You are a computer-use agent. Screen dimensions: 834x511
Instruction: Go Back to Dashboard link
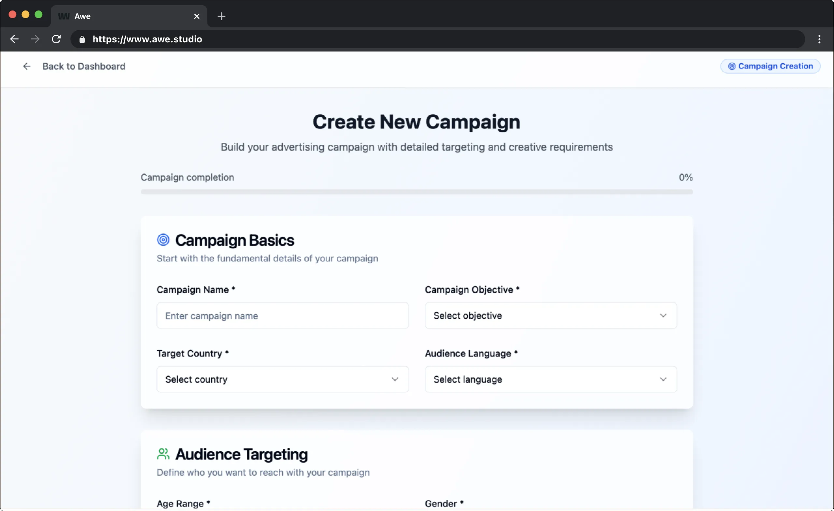point(84,66)
